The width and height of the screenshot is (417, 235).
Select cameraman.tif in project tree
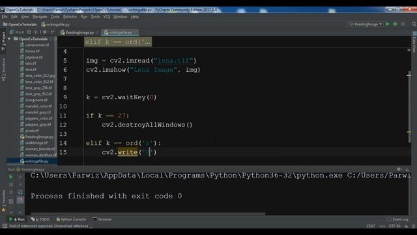[37, 45]
